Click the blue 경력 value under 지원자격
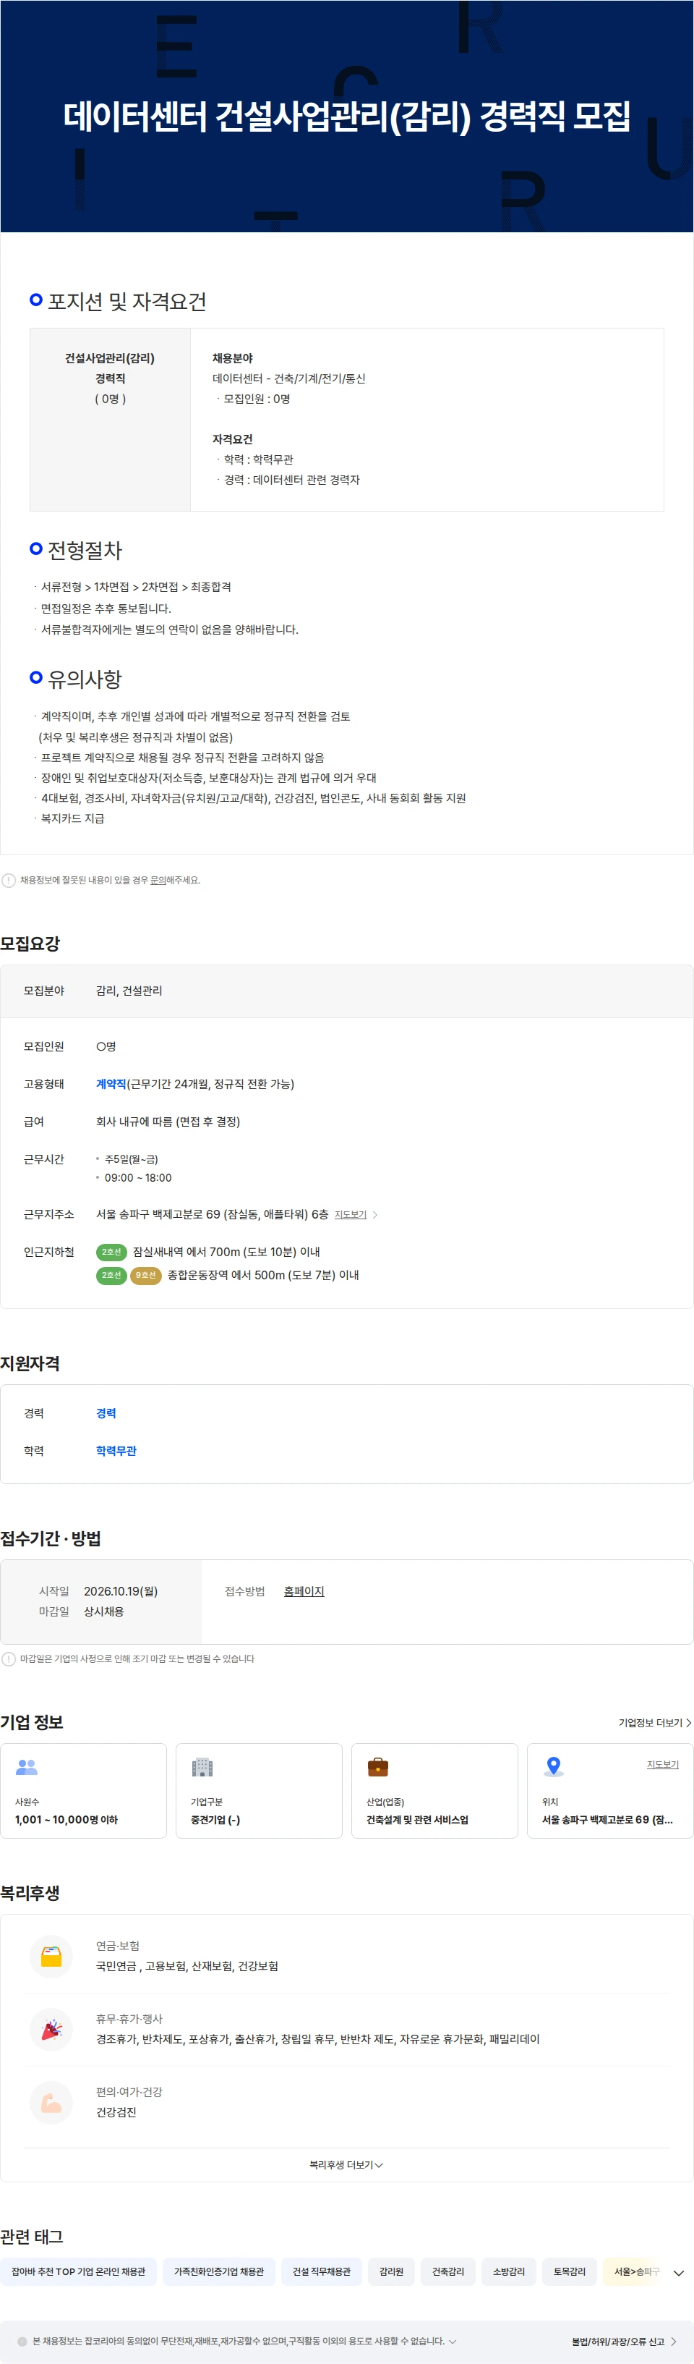 pyautogui.click(x=106, y=1413)
